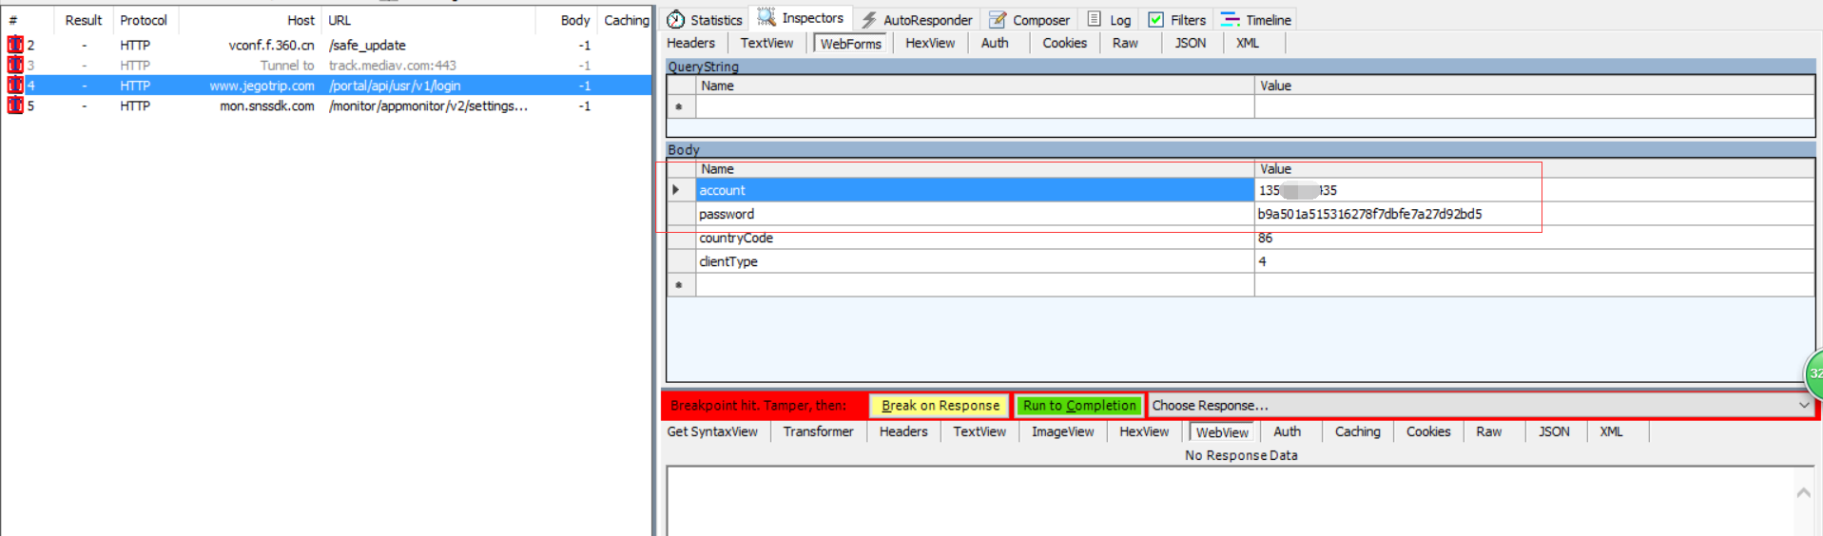Open response Cookies tab
Viewport: 1823px width, 536px height.
tap(1428, 431)
